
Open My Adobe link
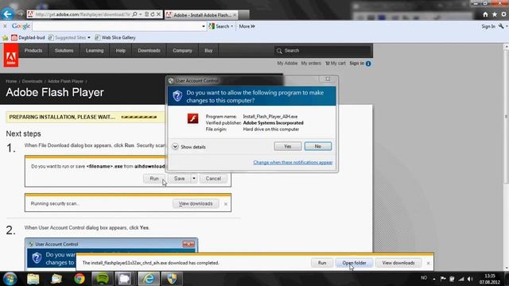click(x=287, y=64)
